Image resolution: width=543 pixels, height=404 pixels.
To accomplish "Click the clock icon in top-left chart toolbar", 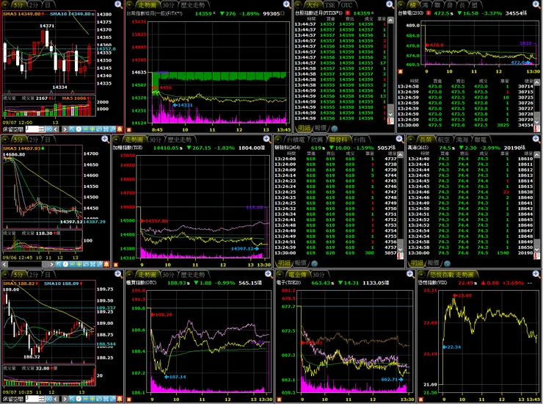I will tap(79, 129).
